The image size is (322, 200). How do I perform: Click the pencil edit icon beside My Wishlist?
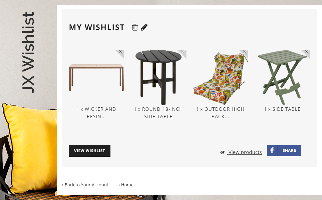tap(144, 27)
